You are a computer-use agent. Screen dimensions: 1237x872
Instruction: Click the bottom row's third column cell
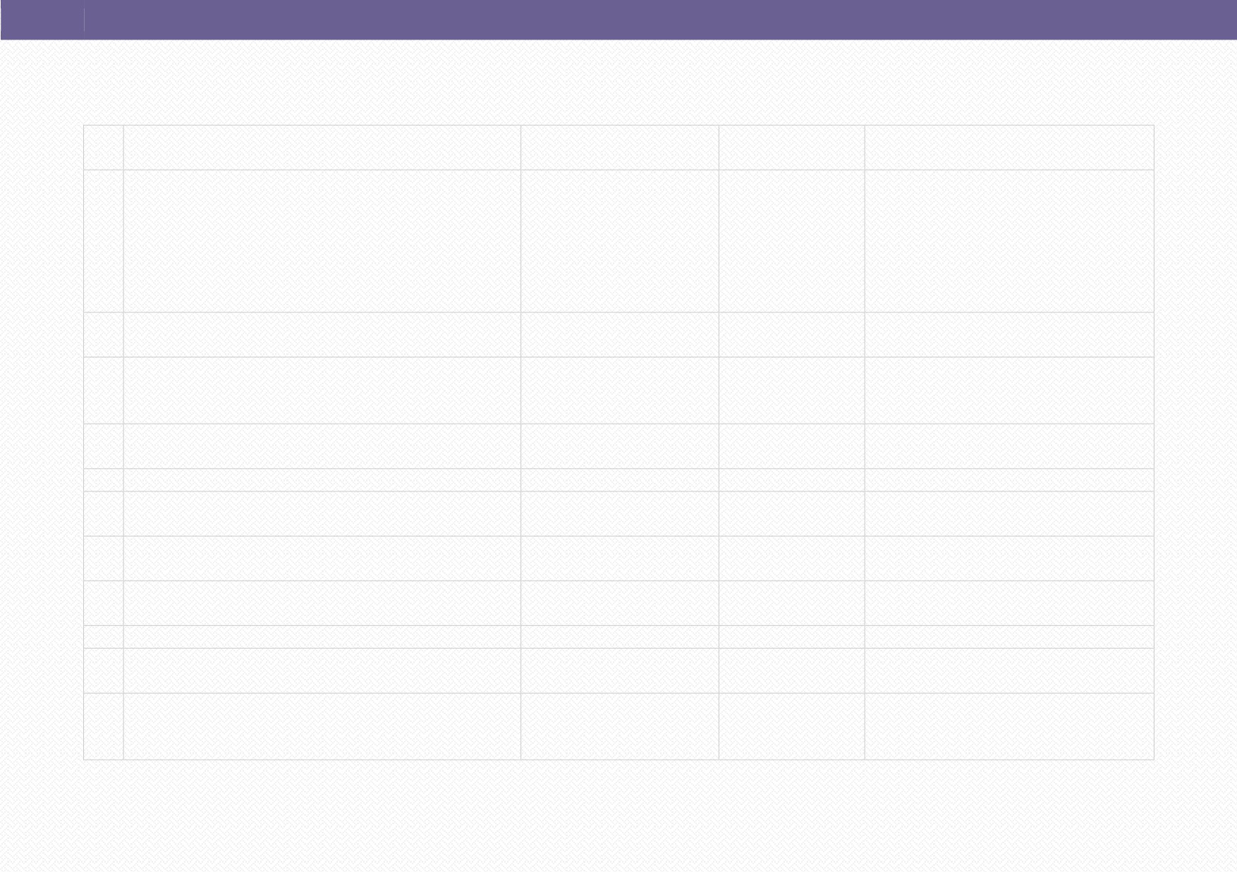(620, 726)
